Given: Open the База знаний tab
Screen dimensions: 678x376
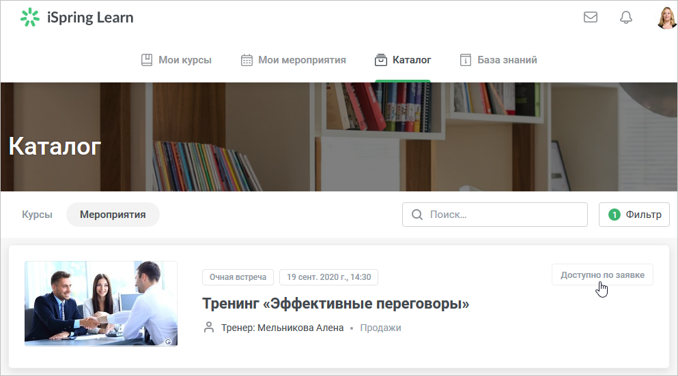Looking at the screenshot, I should 498,60.
